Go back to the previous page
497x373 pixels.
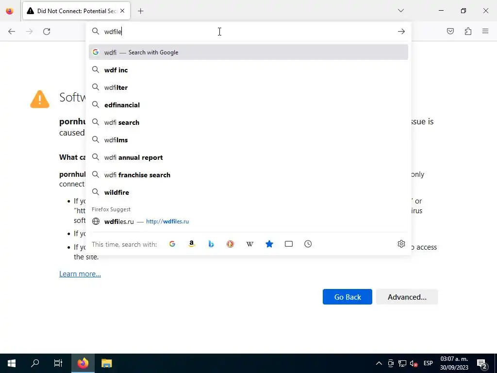pyautogui.click(x=12, y=32)
